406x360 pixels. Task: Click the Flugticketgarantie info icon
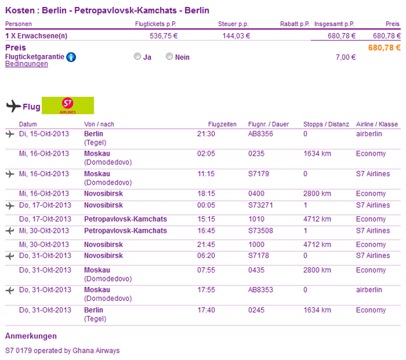pos(71,57)
